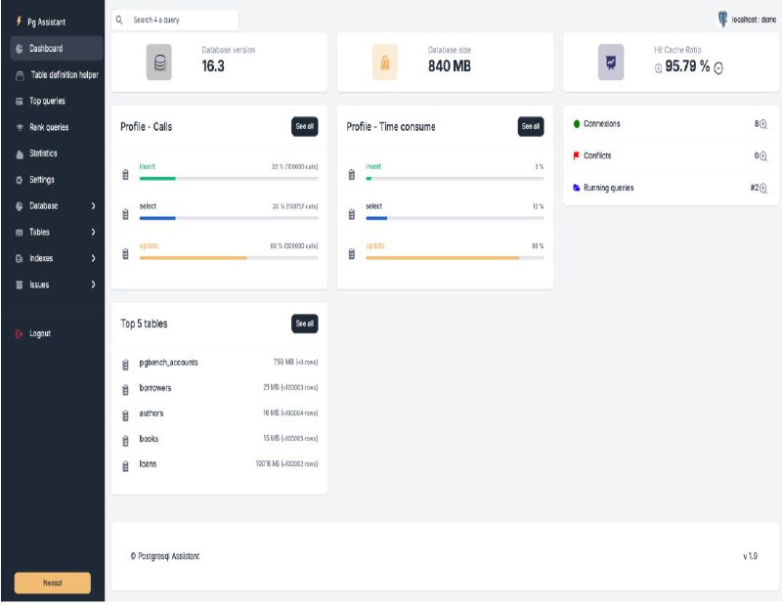Click clipboard icon beside insert in Profile - Calls
The width and height of the screenshot is (782, 606).
(125, 175)
